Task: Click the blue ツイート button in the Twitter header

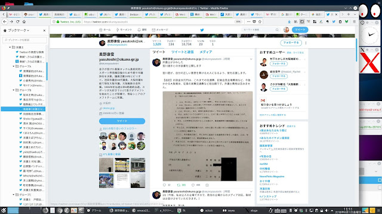Action: [300, 30]
